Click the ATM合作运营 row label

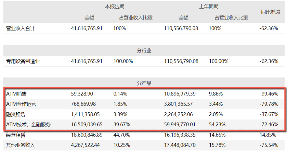[x=21, y=104]
